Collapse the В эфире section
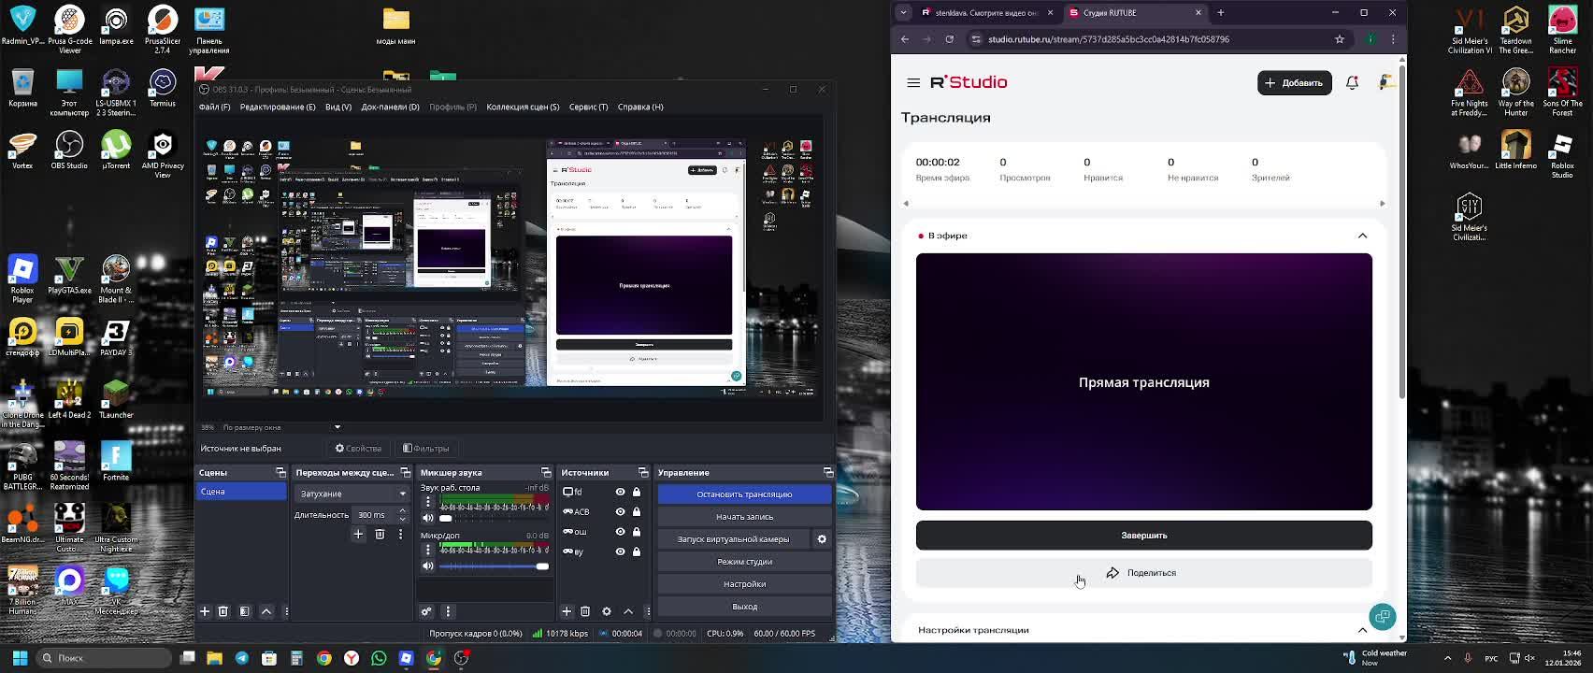This screenshot has height=673, width=1593. (1362, 236)
